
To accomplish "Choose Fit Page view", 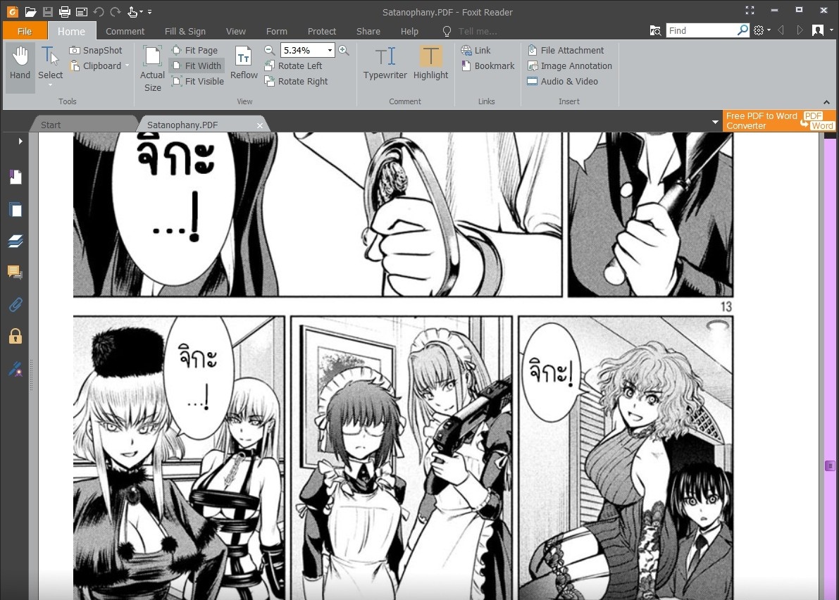I will (194, 50).
